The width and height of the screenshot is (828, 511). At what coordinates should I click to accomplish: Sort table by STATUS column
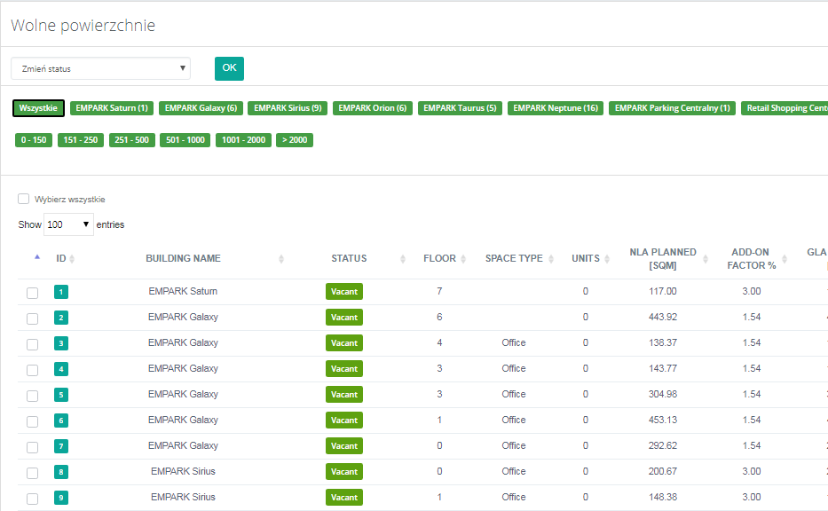click(x=349, y=259)
